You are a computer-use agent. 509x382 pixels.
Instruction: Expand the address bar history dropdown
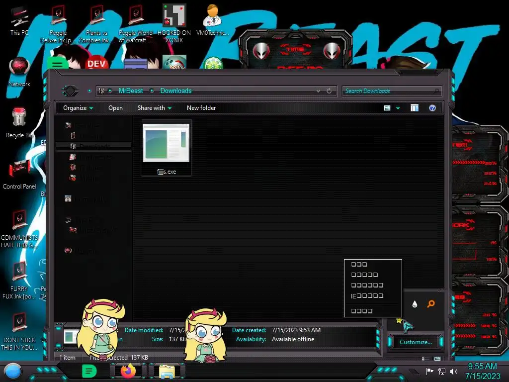click(x=318, y=91)
